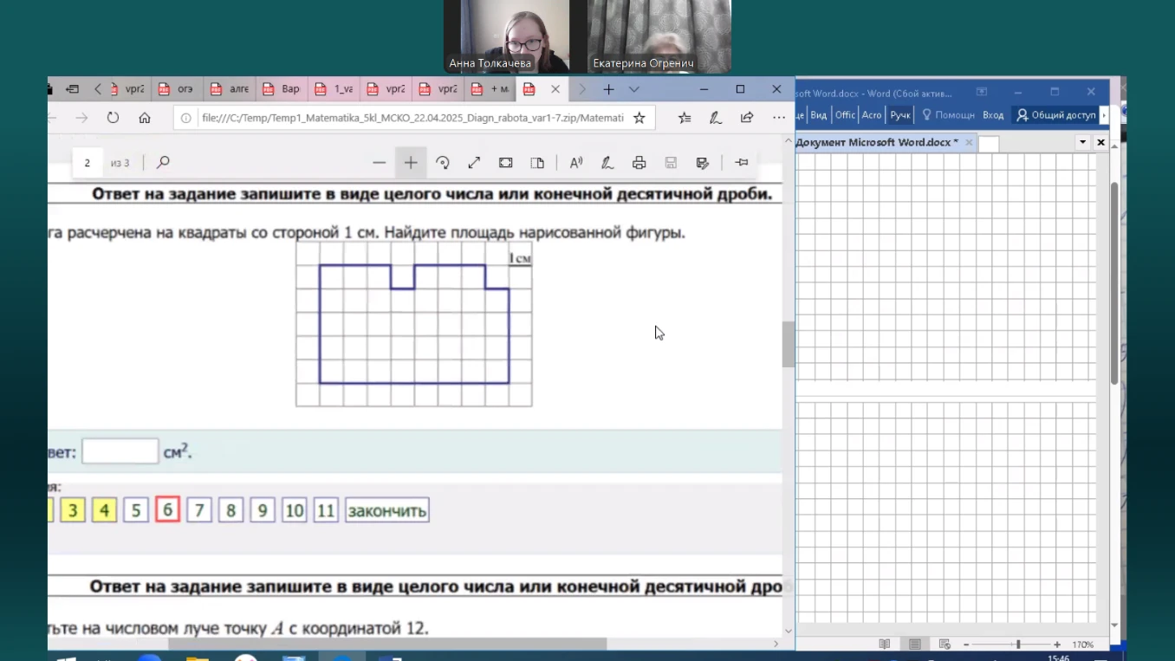Image resolution: width=1175 pixels, height=661 pixels.
Task: Click Помощн tell-me field in Word
Action: [x=948, y=115]
